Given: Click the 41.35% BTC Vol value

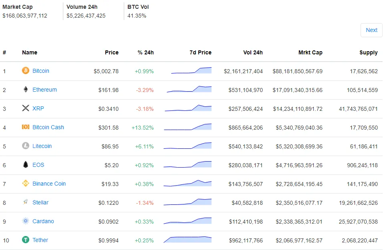Looking at the screenshot, I should coord(137,16).
